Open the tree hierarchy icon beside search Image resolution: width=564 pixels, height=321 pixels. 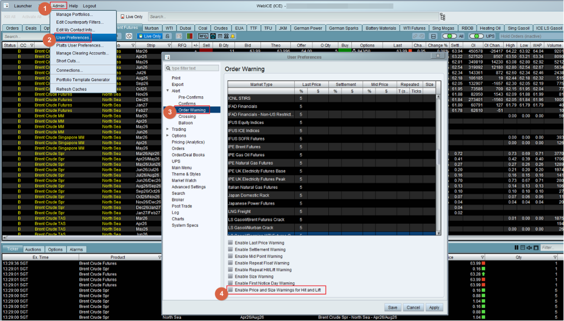tap(442, 17)
